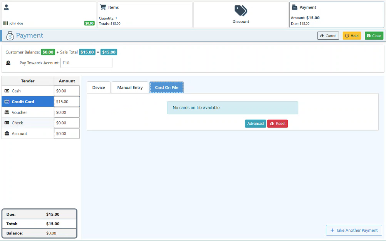Viewport: 386px width, 241px height.
Task: Switch to the Device tab
Action: (x=99, y=87)
